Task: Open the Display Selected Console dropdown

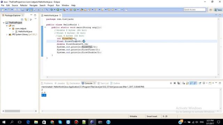Action: (x=207, y=83)
